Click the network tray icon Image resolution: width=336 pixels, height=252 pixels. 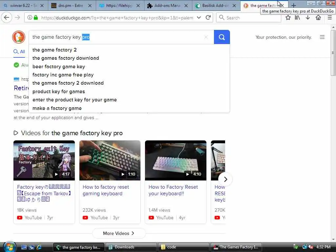[304, 247]
